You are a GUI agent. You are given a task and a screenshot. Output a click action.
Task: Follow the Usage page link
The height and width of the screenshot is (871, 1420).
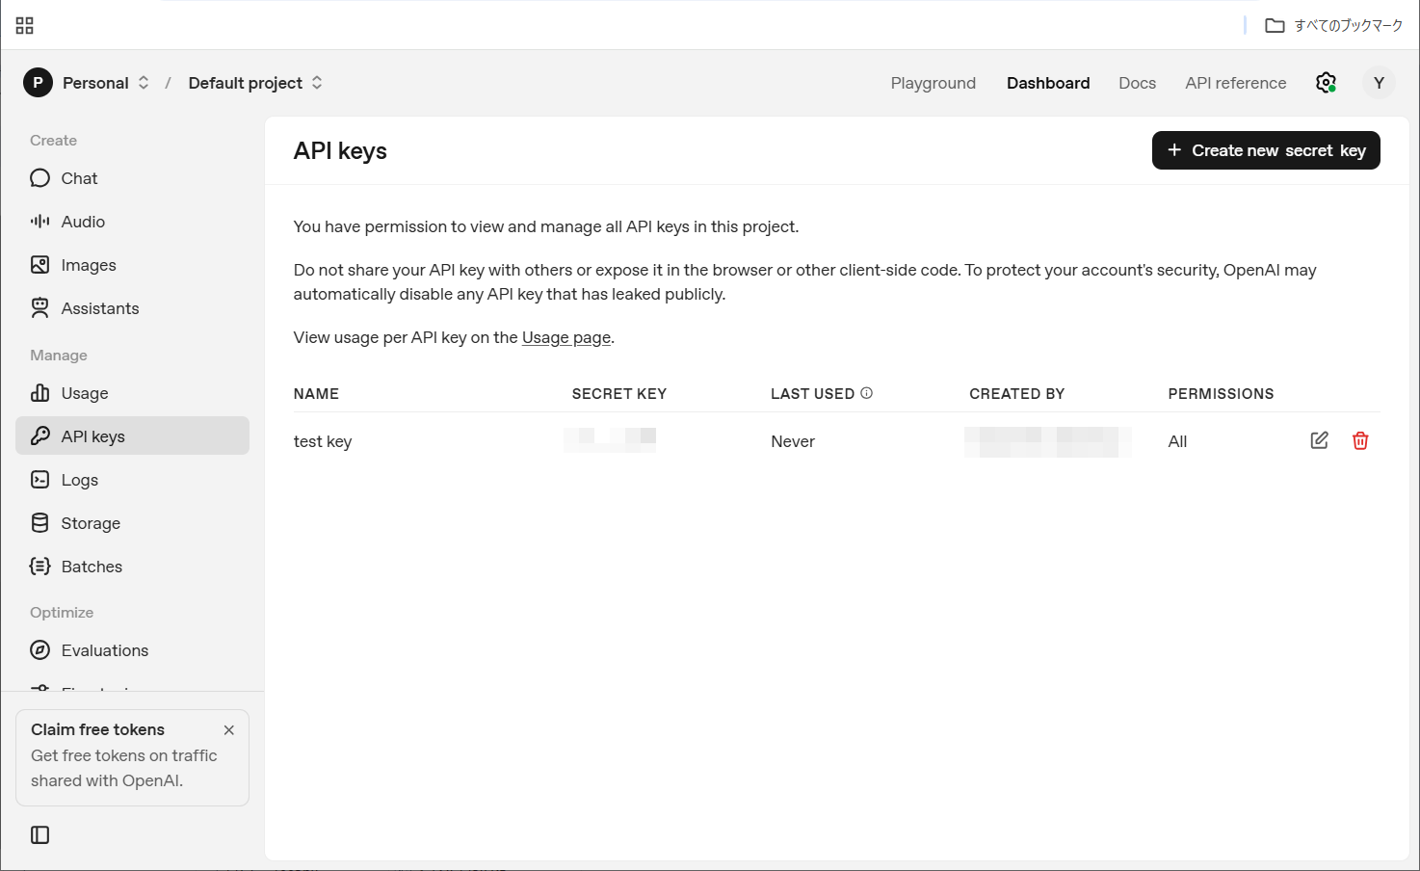pyautogui.click(x=565, y=337)
